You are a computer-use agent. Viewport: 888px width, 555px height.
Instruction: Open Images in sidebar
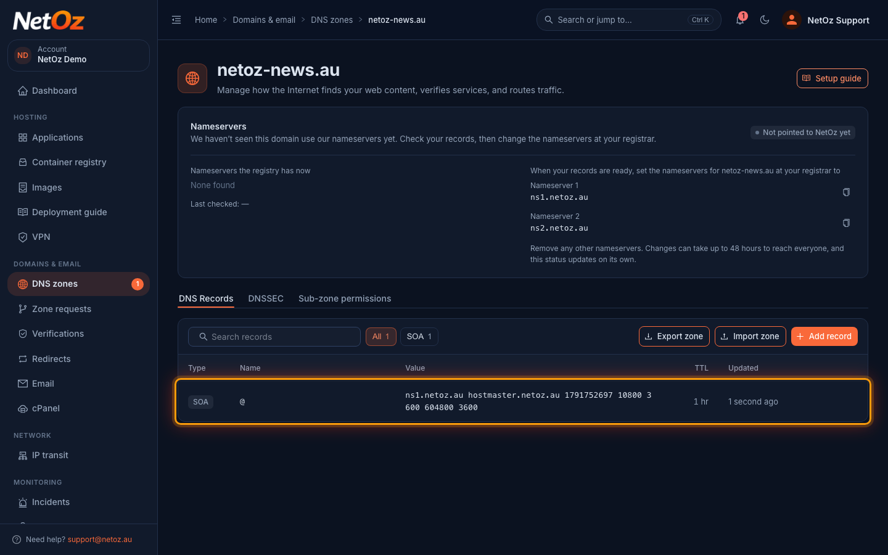tap(78, 187)
